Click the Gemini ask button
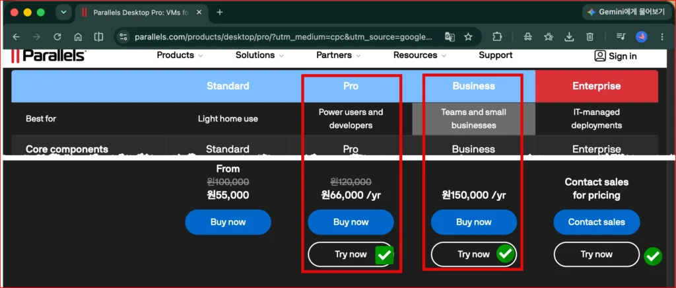 pos(627,12)
